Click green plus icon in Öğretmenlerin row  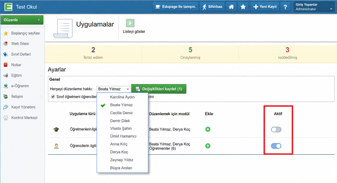208,129
